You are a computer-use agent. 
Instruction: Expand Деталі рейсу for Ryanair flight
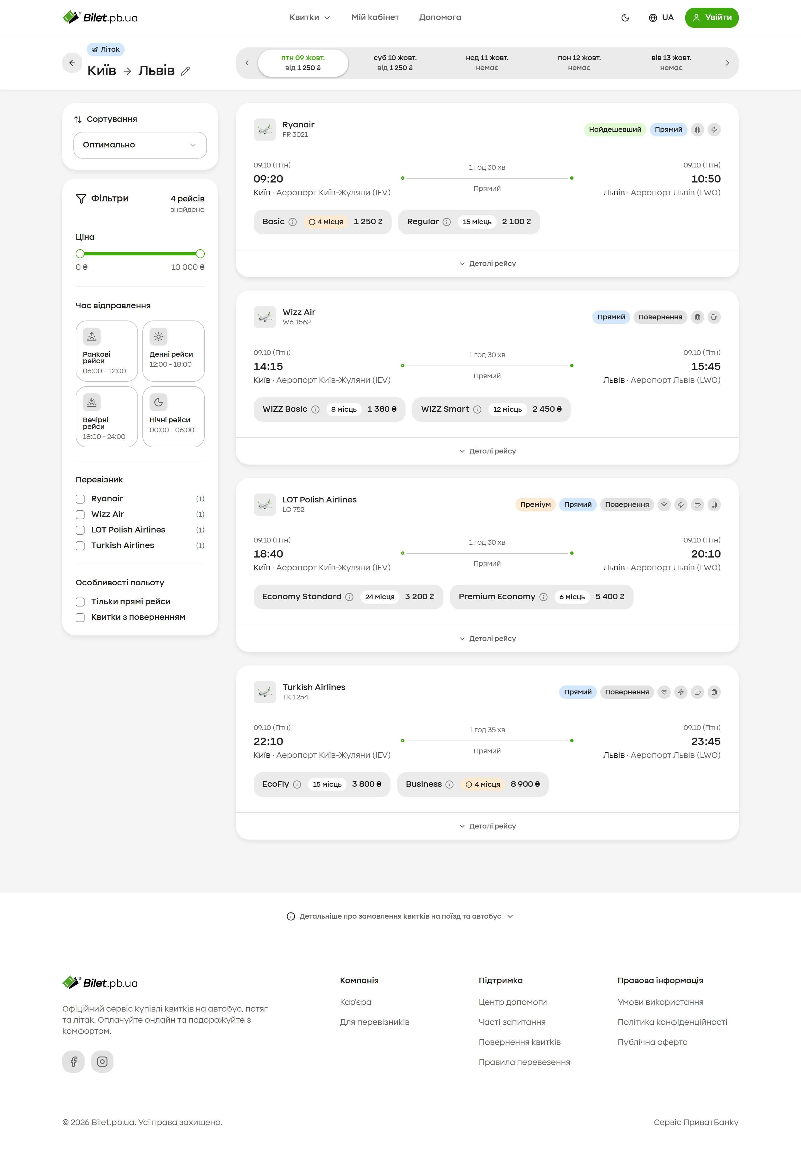[x=487, y=263]
